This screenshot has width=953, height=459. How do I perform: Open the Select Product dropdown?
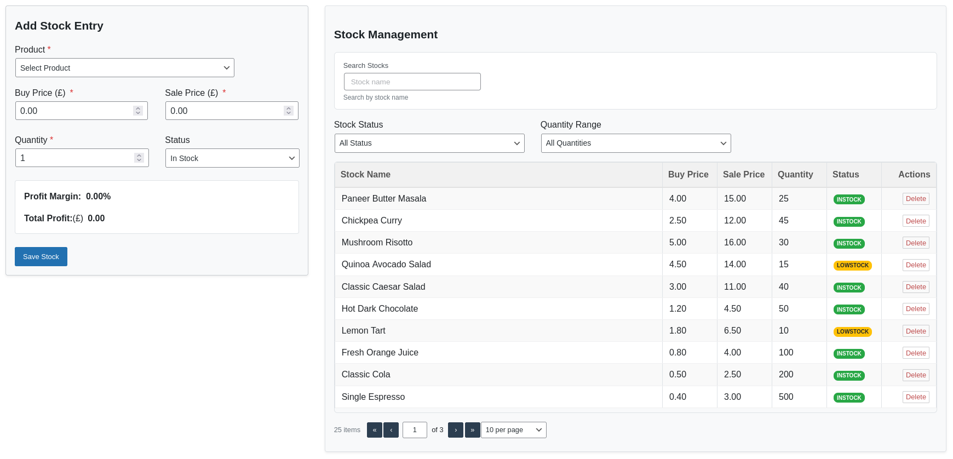[124, 68]
